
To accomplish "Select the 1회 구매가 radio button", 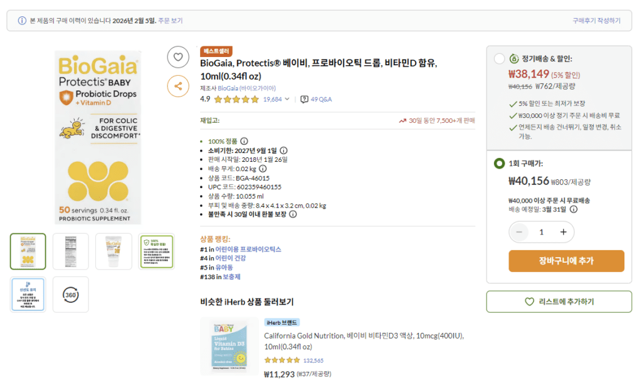I will pos(498,163).
